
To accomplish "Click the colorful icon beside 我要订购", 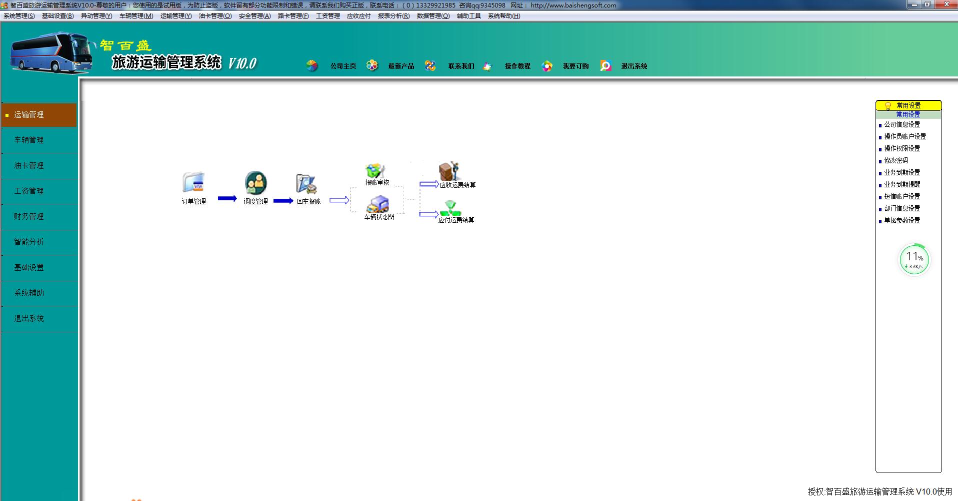I will tap(547, 66).
